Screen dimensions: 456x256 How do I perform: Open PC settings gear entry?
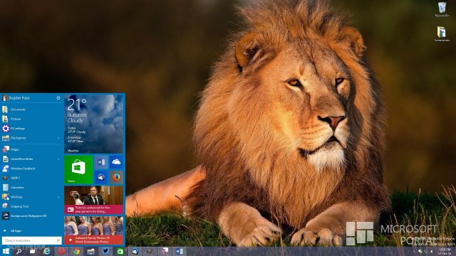(31, 128)
